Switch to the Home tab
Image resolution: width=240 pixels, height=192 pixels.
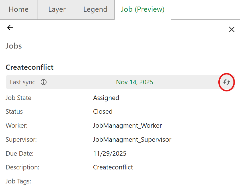pyautogui.click(x=19, y=9)
